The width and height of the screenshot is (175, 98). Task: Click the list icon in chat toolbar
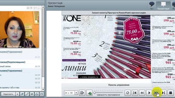pos(42,94)
